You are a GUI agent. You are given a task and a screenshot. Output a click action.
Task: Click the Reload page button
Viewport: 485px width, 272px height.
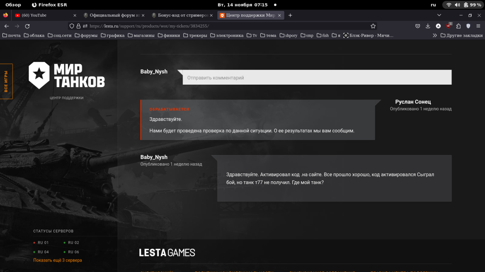tap(27, 26)
